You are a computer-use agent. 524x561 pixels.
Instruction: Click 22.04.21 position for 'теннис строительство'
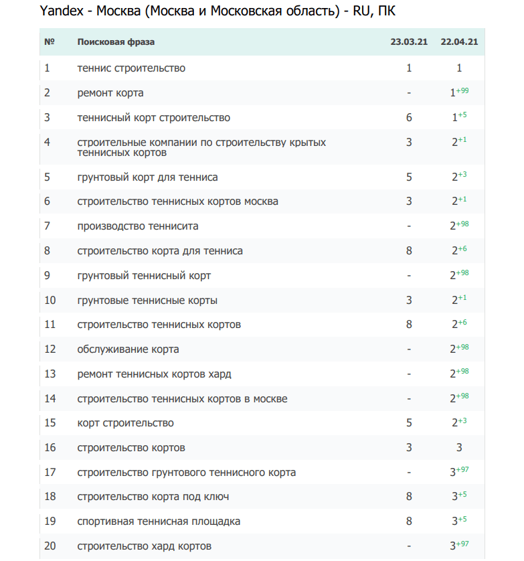tap(459, 68)
